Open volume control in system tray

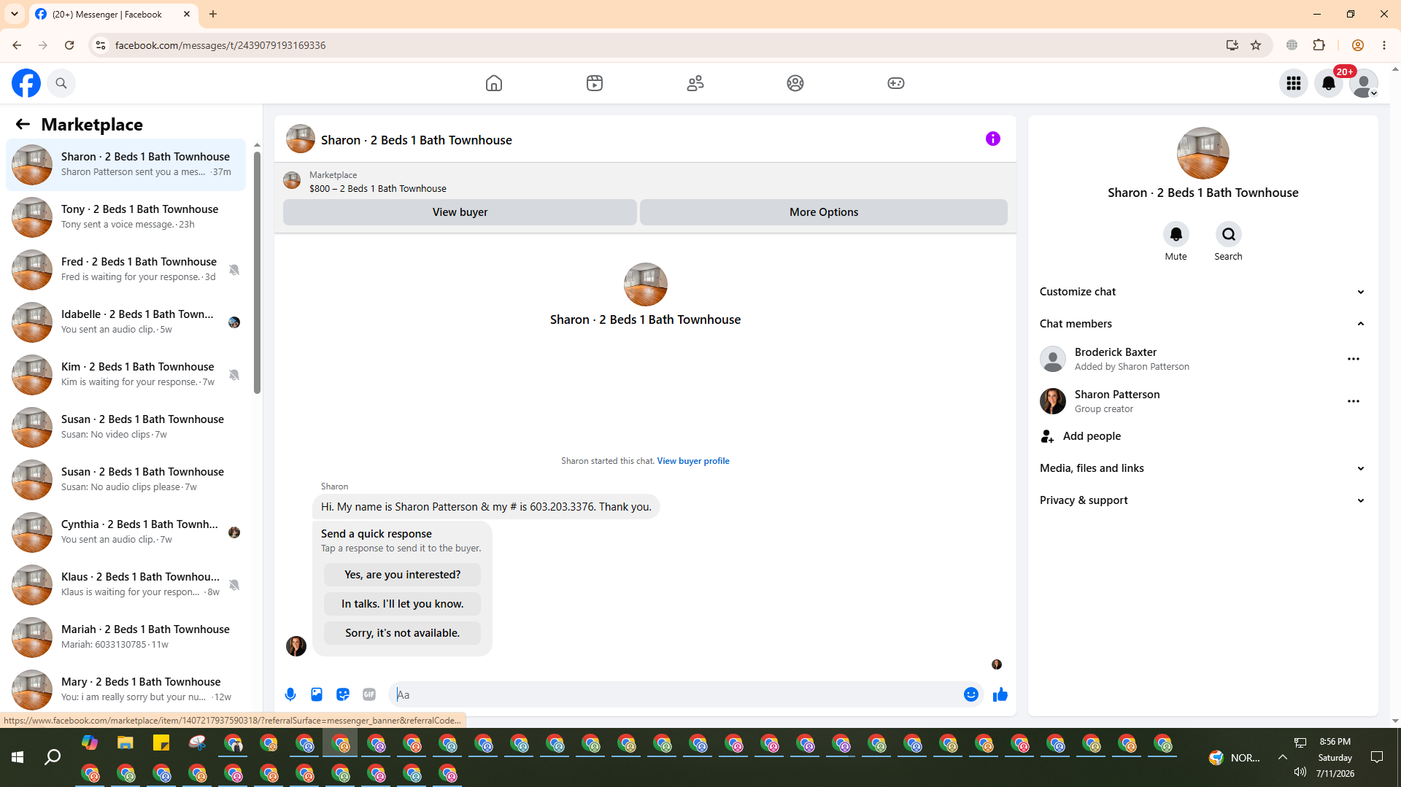(1300, 772)
